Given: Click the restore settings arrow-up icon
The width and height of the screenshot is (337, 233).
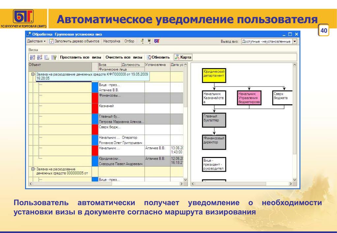Looking at the screenshot, I should tap(142, 41).
